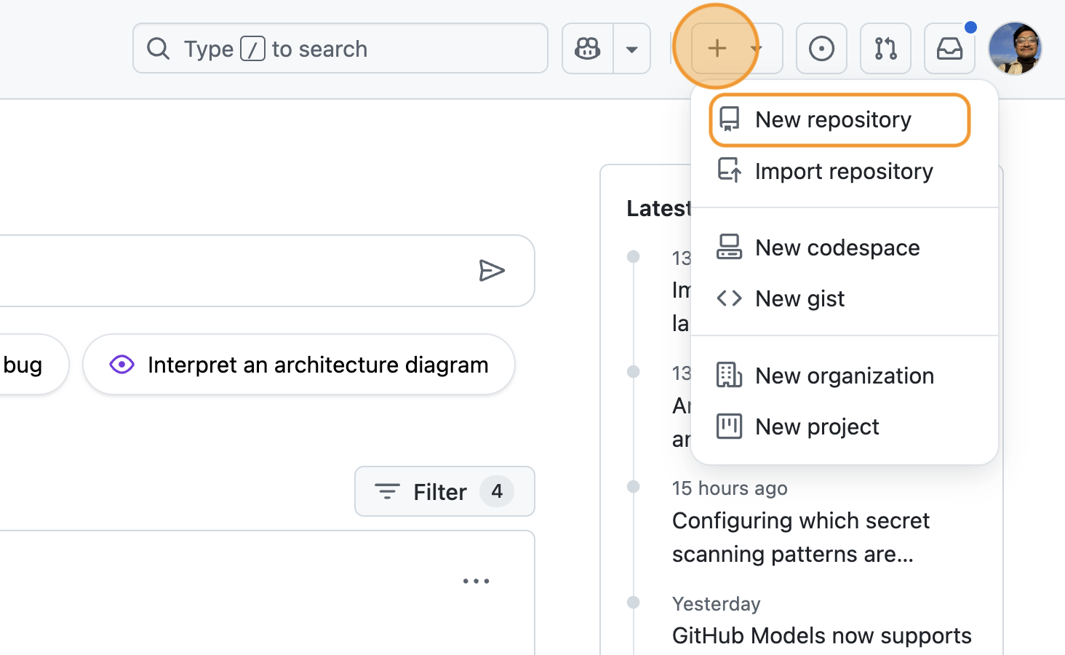Viewport: 1065px width, 655px height.
Task: Click the plus icon to create new items
Action: click(x=717, y=48)
